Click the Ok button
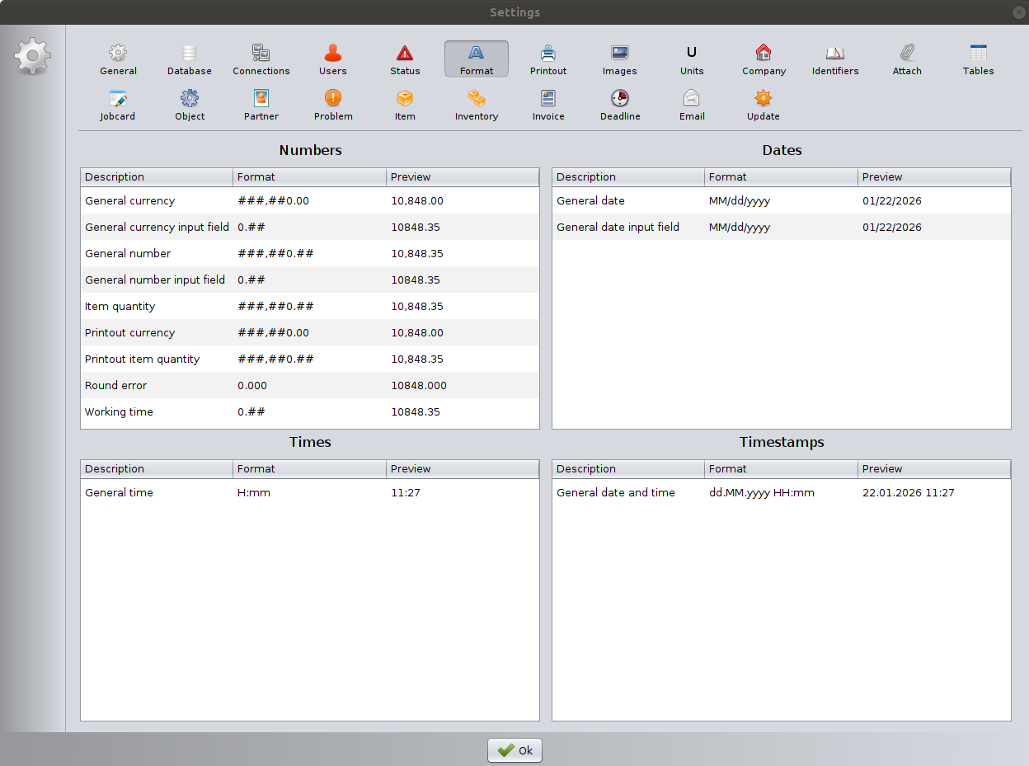Image resolution: width=1029 pixels, height=766 pixels. coord(515,750)
